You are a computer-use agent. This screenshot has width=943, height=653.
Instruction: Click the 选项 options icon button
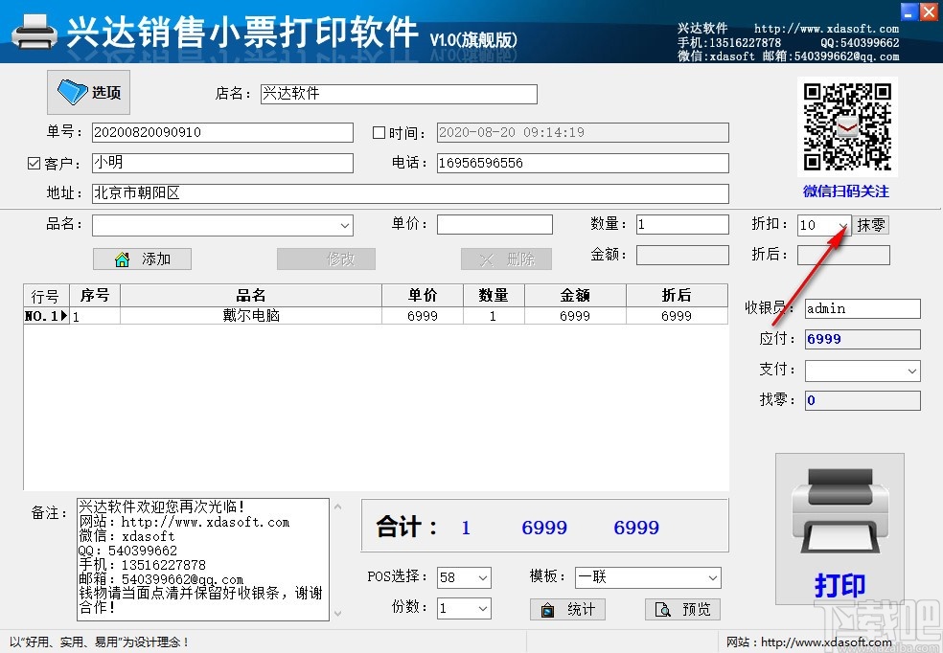[x=87, y=92]
